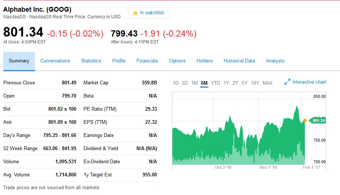The image size is (340, 195).
Task: Open the Financials tab
Action: click(x=147, y=61)
